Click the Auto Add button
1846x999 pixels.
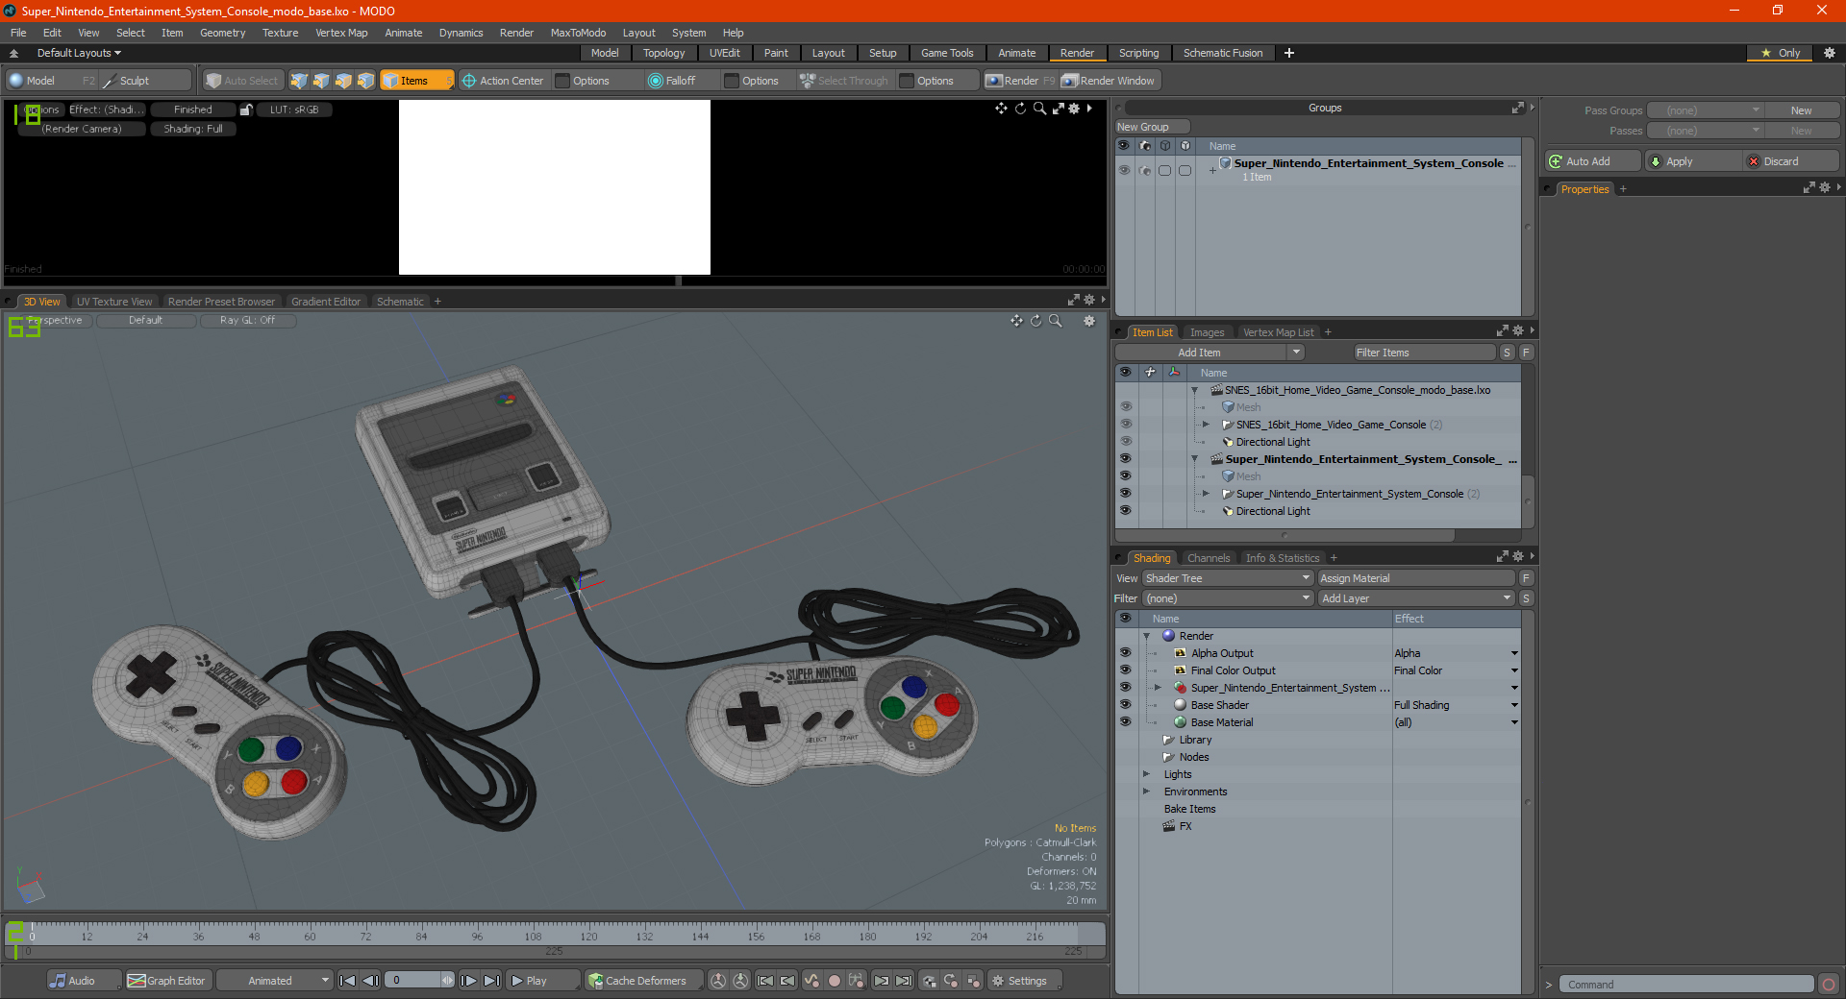tap(1592, 161)
